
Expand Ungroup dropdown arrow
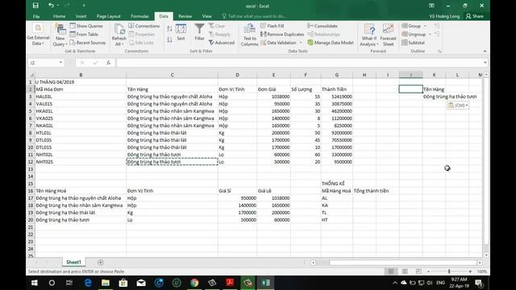coord(430,34)
